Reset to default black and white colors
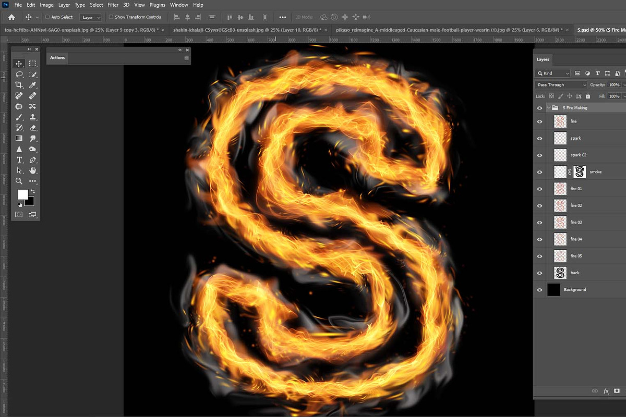Viewport: 626px width, 417px height. (x=19, y=205)
